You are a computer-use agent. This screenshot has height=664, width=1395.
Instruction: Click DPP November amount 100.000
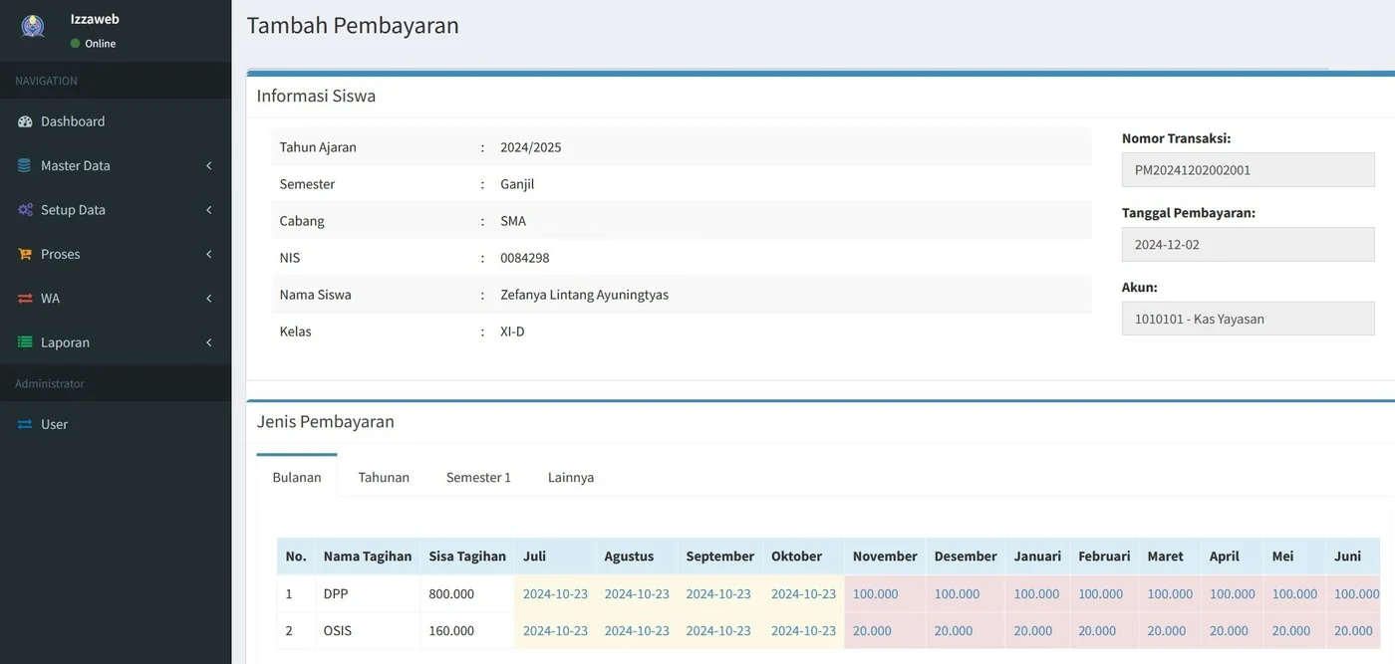(875, 594)
